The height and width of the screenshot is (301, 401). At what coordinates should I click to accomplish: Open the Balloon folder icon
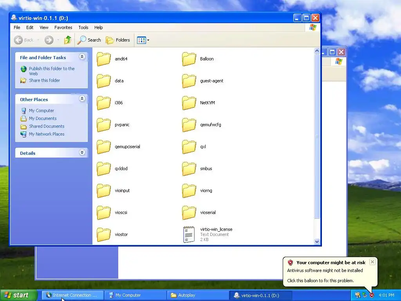click(x=189, y=59)
